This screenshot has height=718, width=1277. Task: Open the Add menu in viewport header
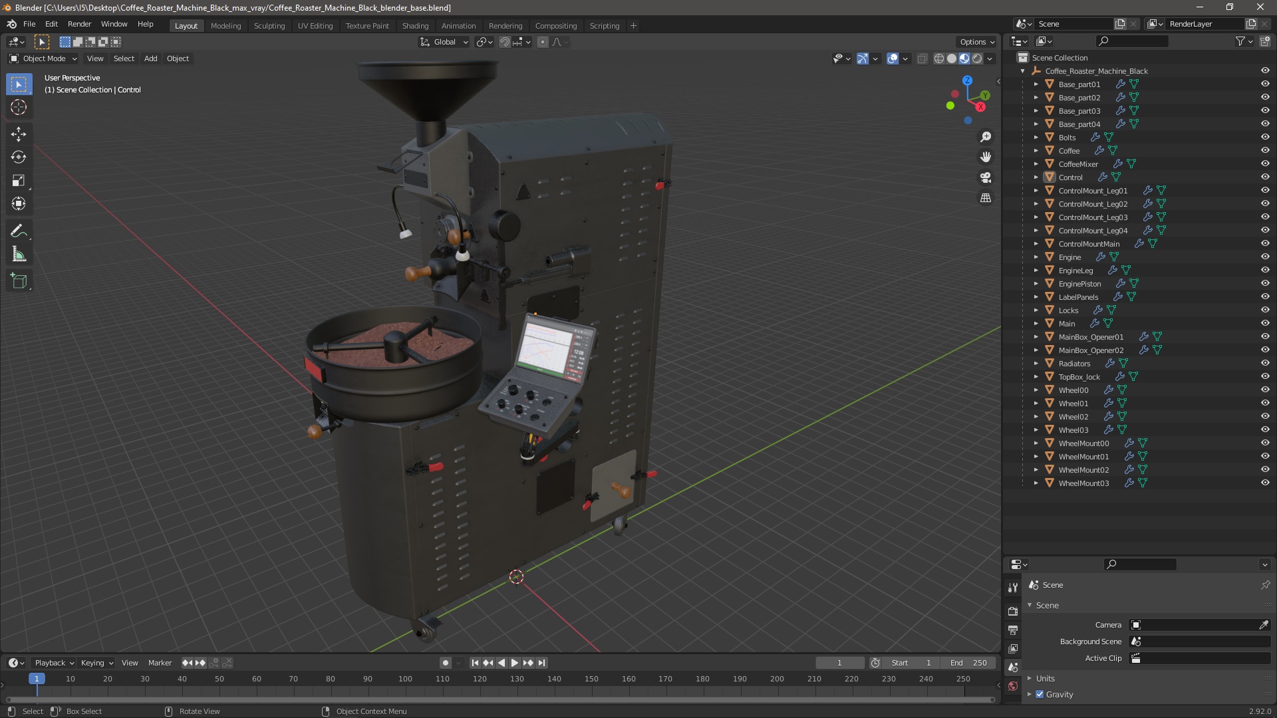pyautogui.click(x=151, y=59)
